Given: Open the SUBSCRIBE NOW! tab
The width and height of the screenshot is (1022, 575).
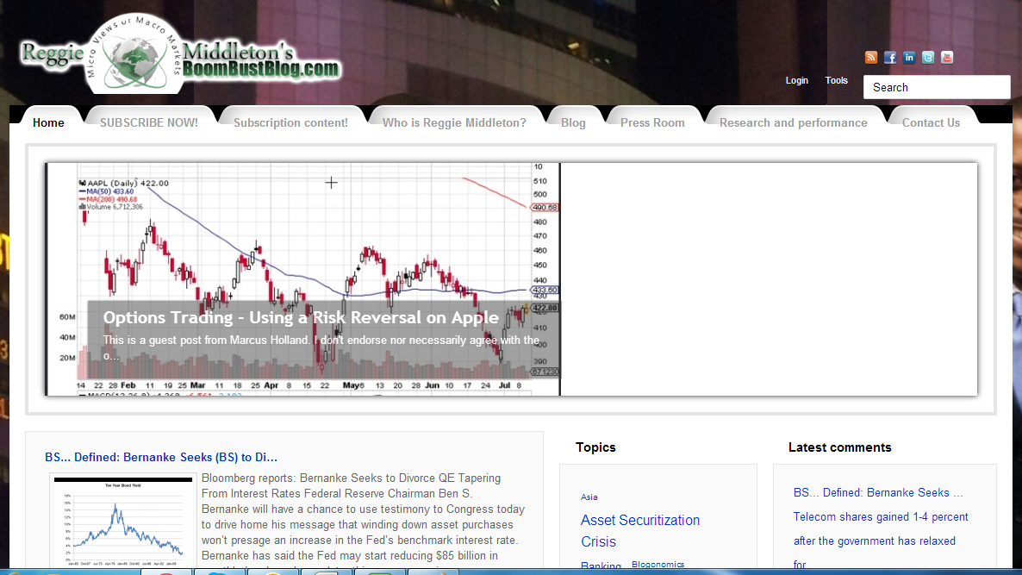Looking at the screenshot, I should 148,122.
